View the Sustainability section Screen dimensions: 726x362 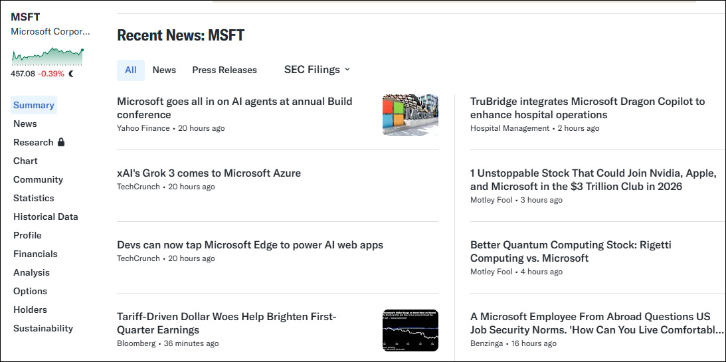(43, 328)
